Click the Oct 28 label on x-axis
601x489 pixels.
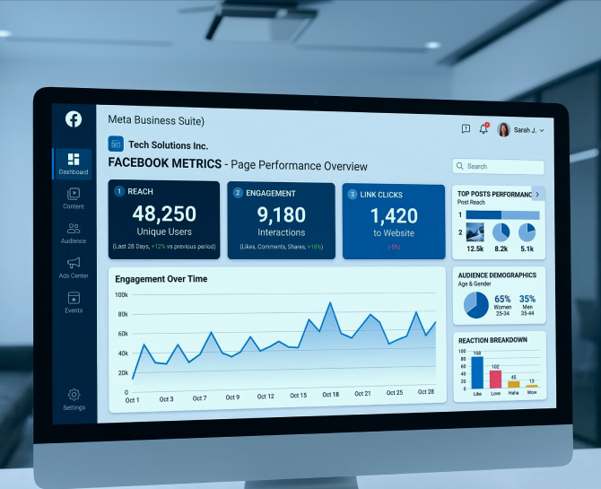click(x=426, y=391)
